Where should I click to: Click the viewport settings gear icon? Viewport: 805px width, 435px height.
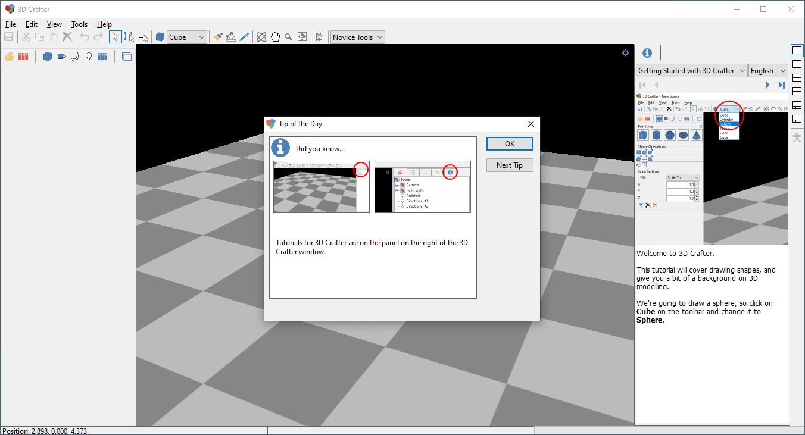click(x=625, y=52)
